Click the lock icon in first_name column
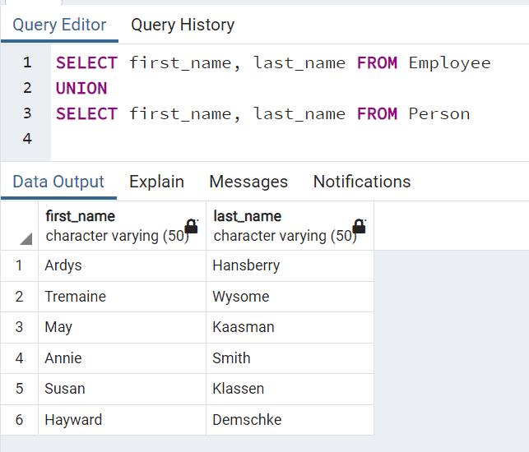The height and width of the screenshot is (452, 529). pyautogui.click(x=192, y=226)
